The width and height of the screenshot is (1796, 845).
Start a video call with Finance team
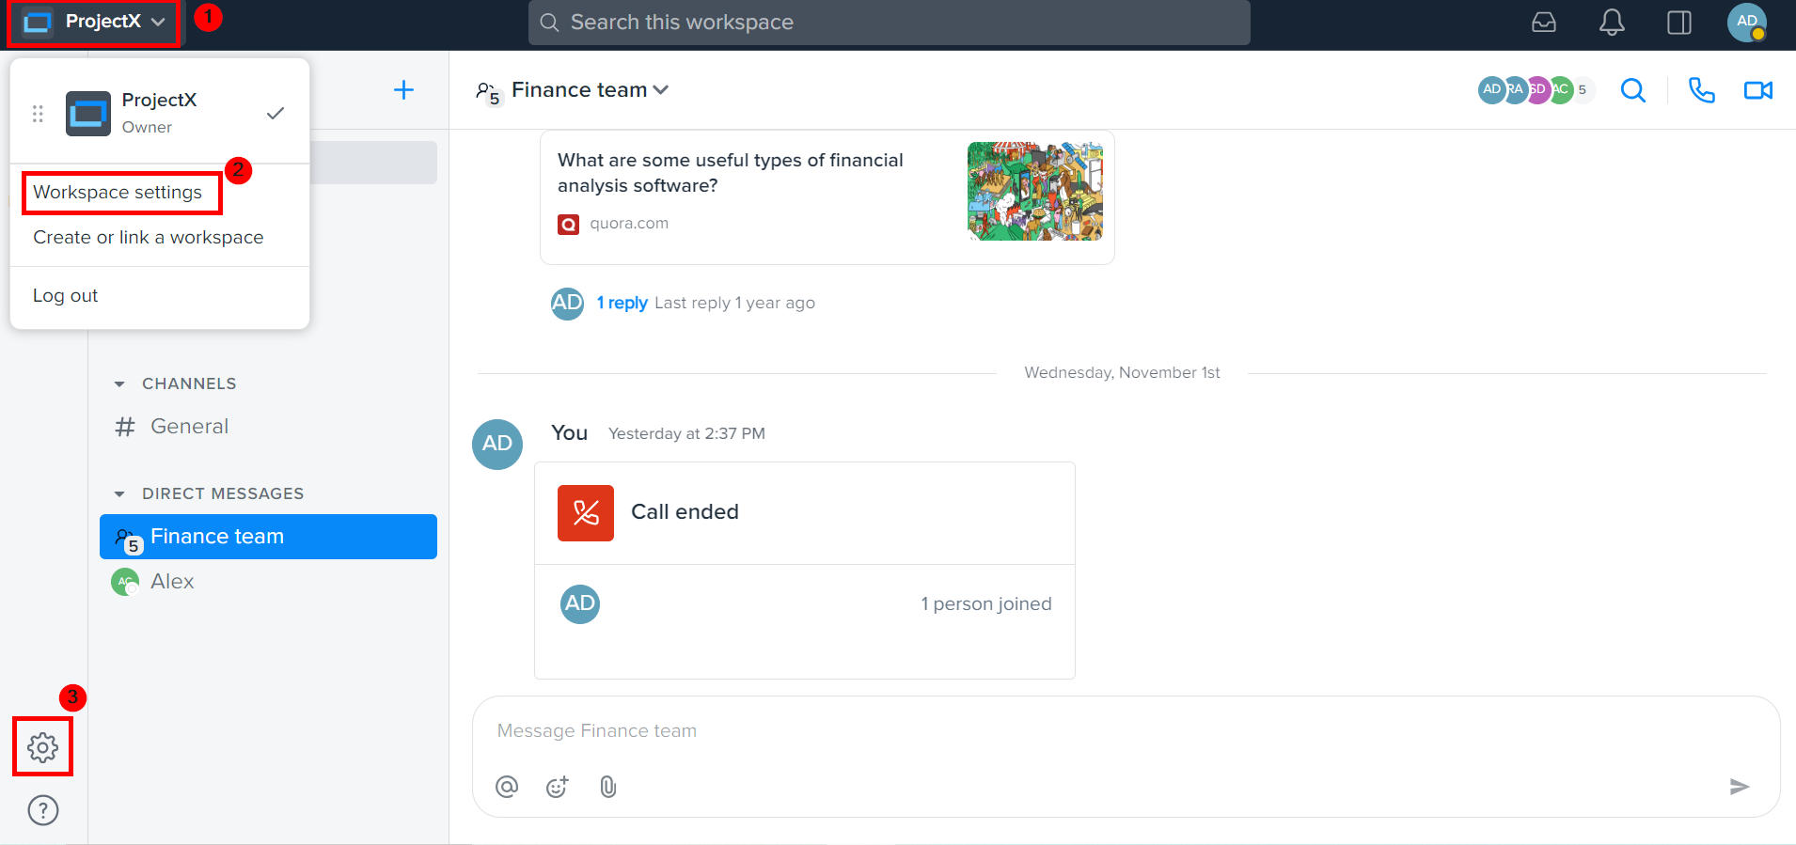1757,90
